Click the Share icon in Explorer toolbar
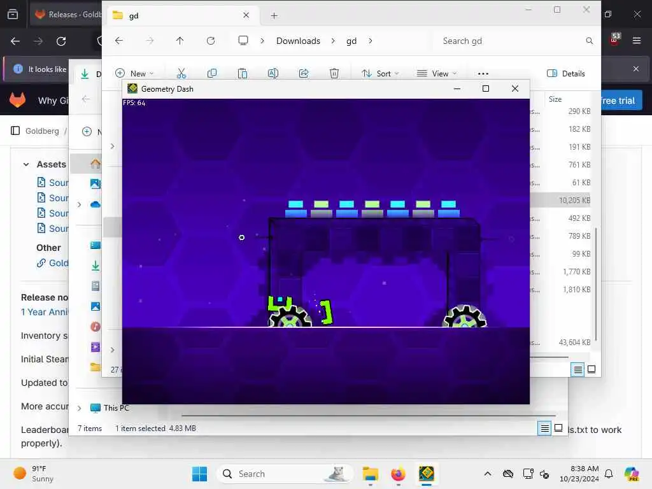Viewport: 652px width, 489px height. pyautogui.click(x=304, y=74)
